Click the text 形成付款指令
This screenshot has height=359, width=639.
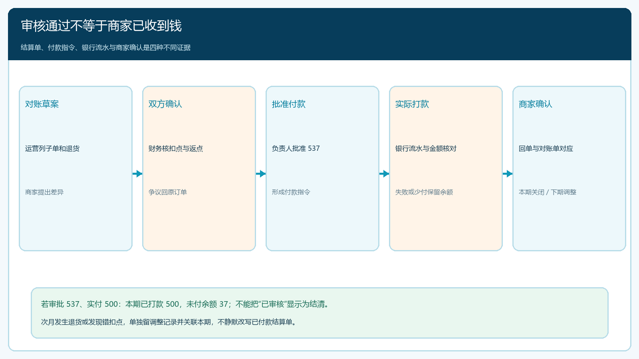[291, 192]
